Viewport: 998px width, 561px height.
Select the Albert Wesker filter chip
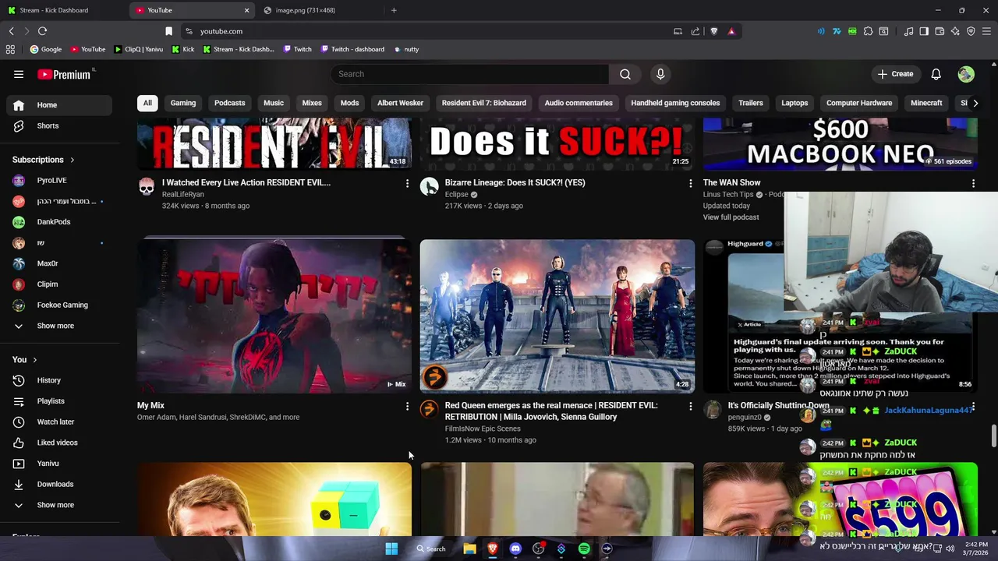tap(400, 103)
